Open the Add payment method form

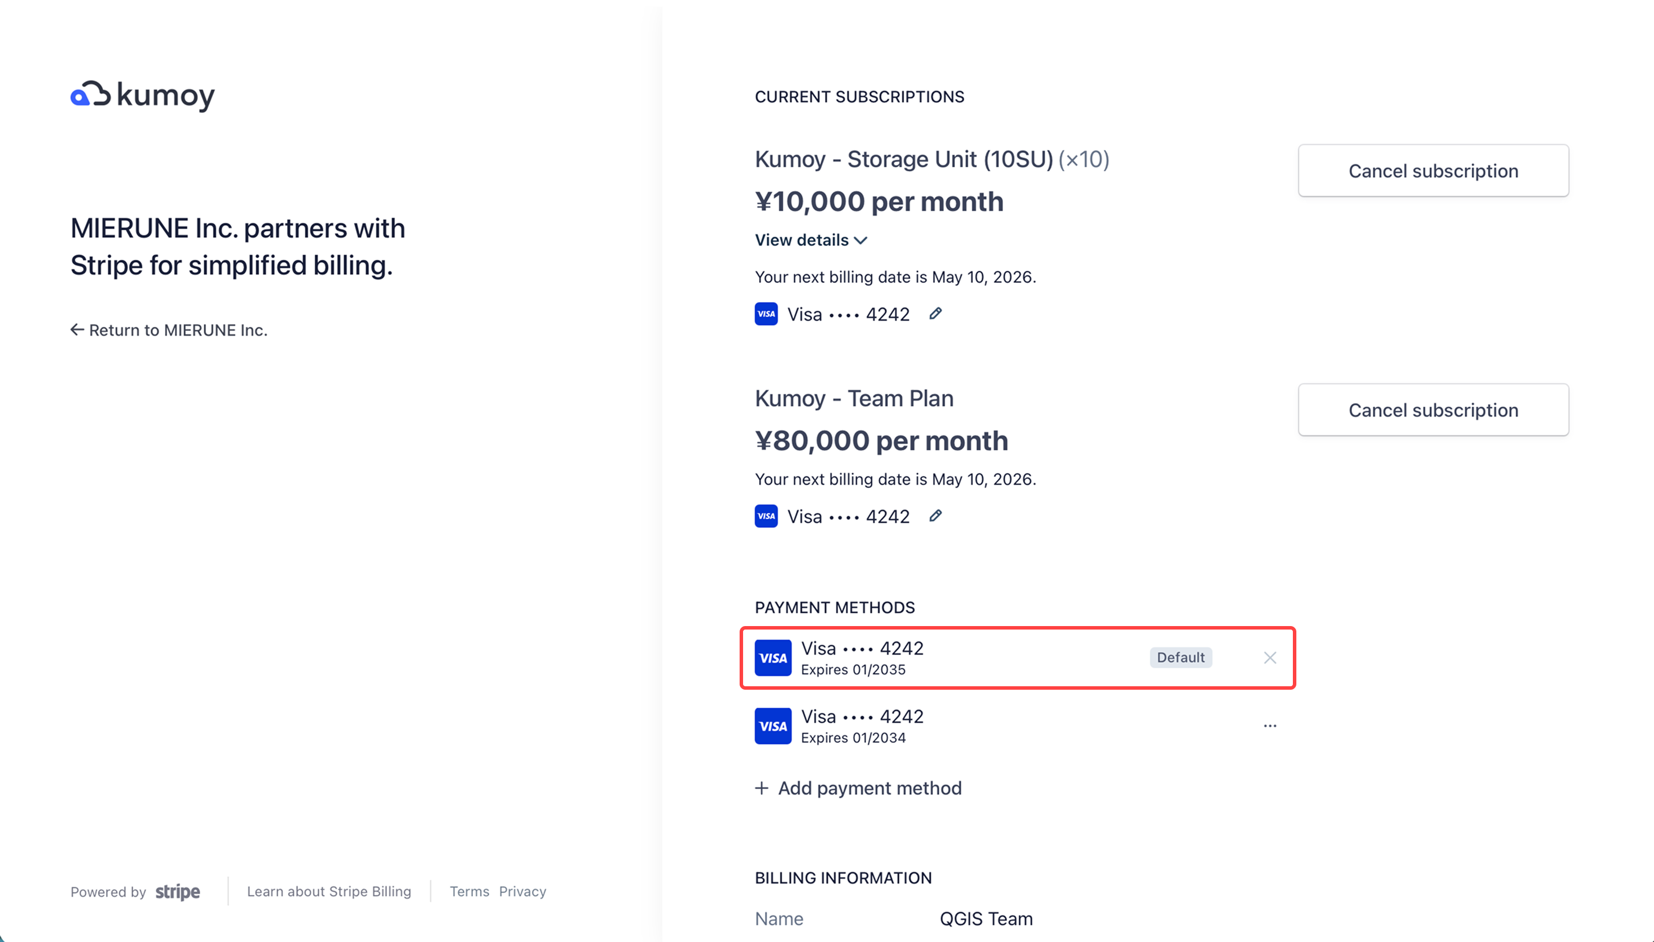coord(858,788)
